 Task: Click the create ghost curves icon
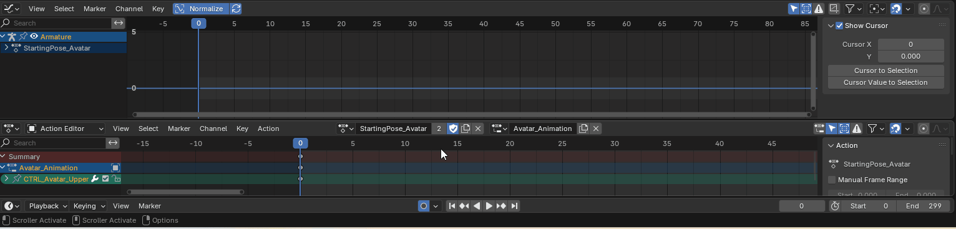pos(834,9)
